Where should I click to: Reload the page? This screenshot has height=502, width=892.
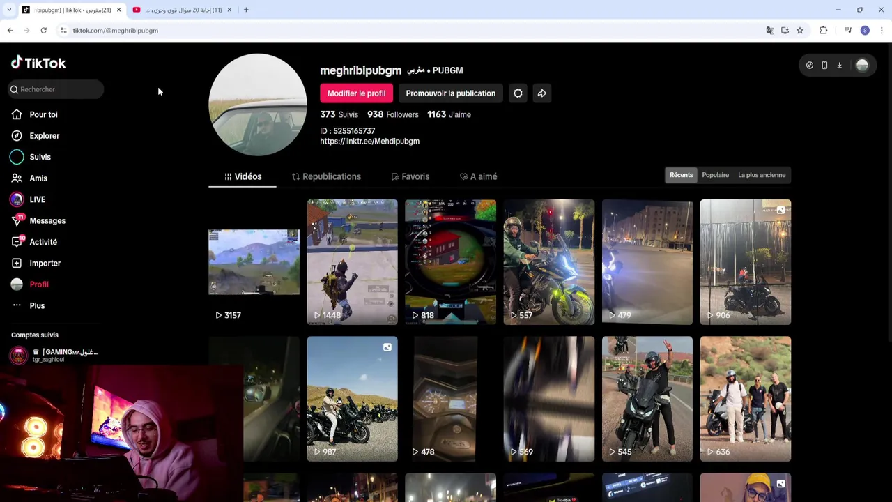coord(43,31)
